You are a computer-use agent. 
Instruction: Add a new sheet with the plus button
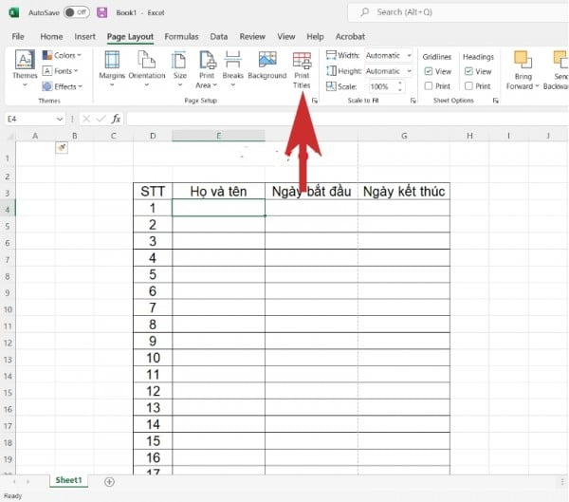coord(109,482)
